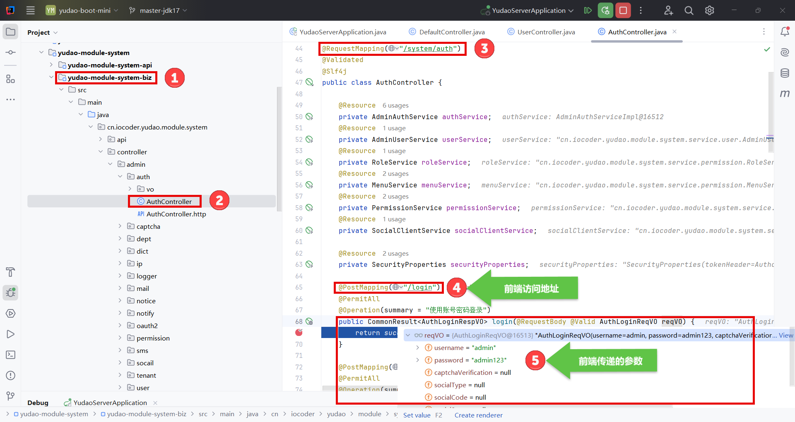Image resolution: width=795 pixels, height=422 pixels.
Task: Click the Create renderer link
Action: click(478, 415)
